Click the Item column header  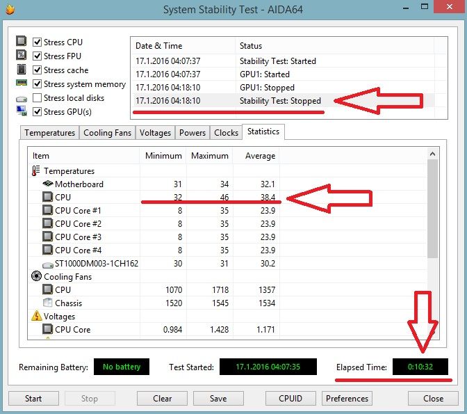tap(83, 156)
